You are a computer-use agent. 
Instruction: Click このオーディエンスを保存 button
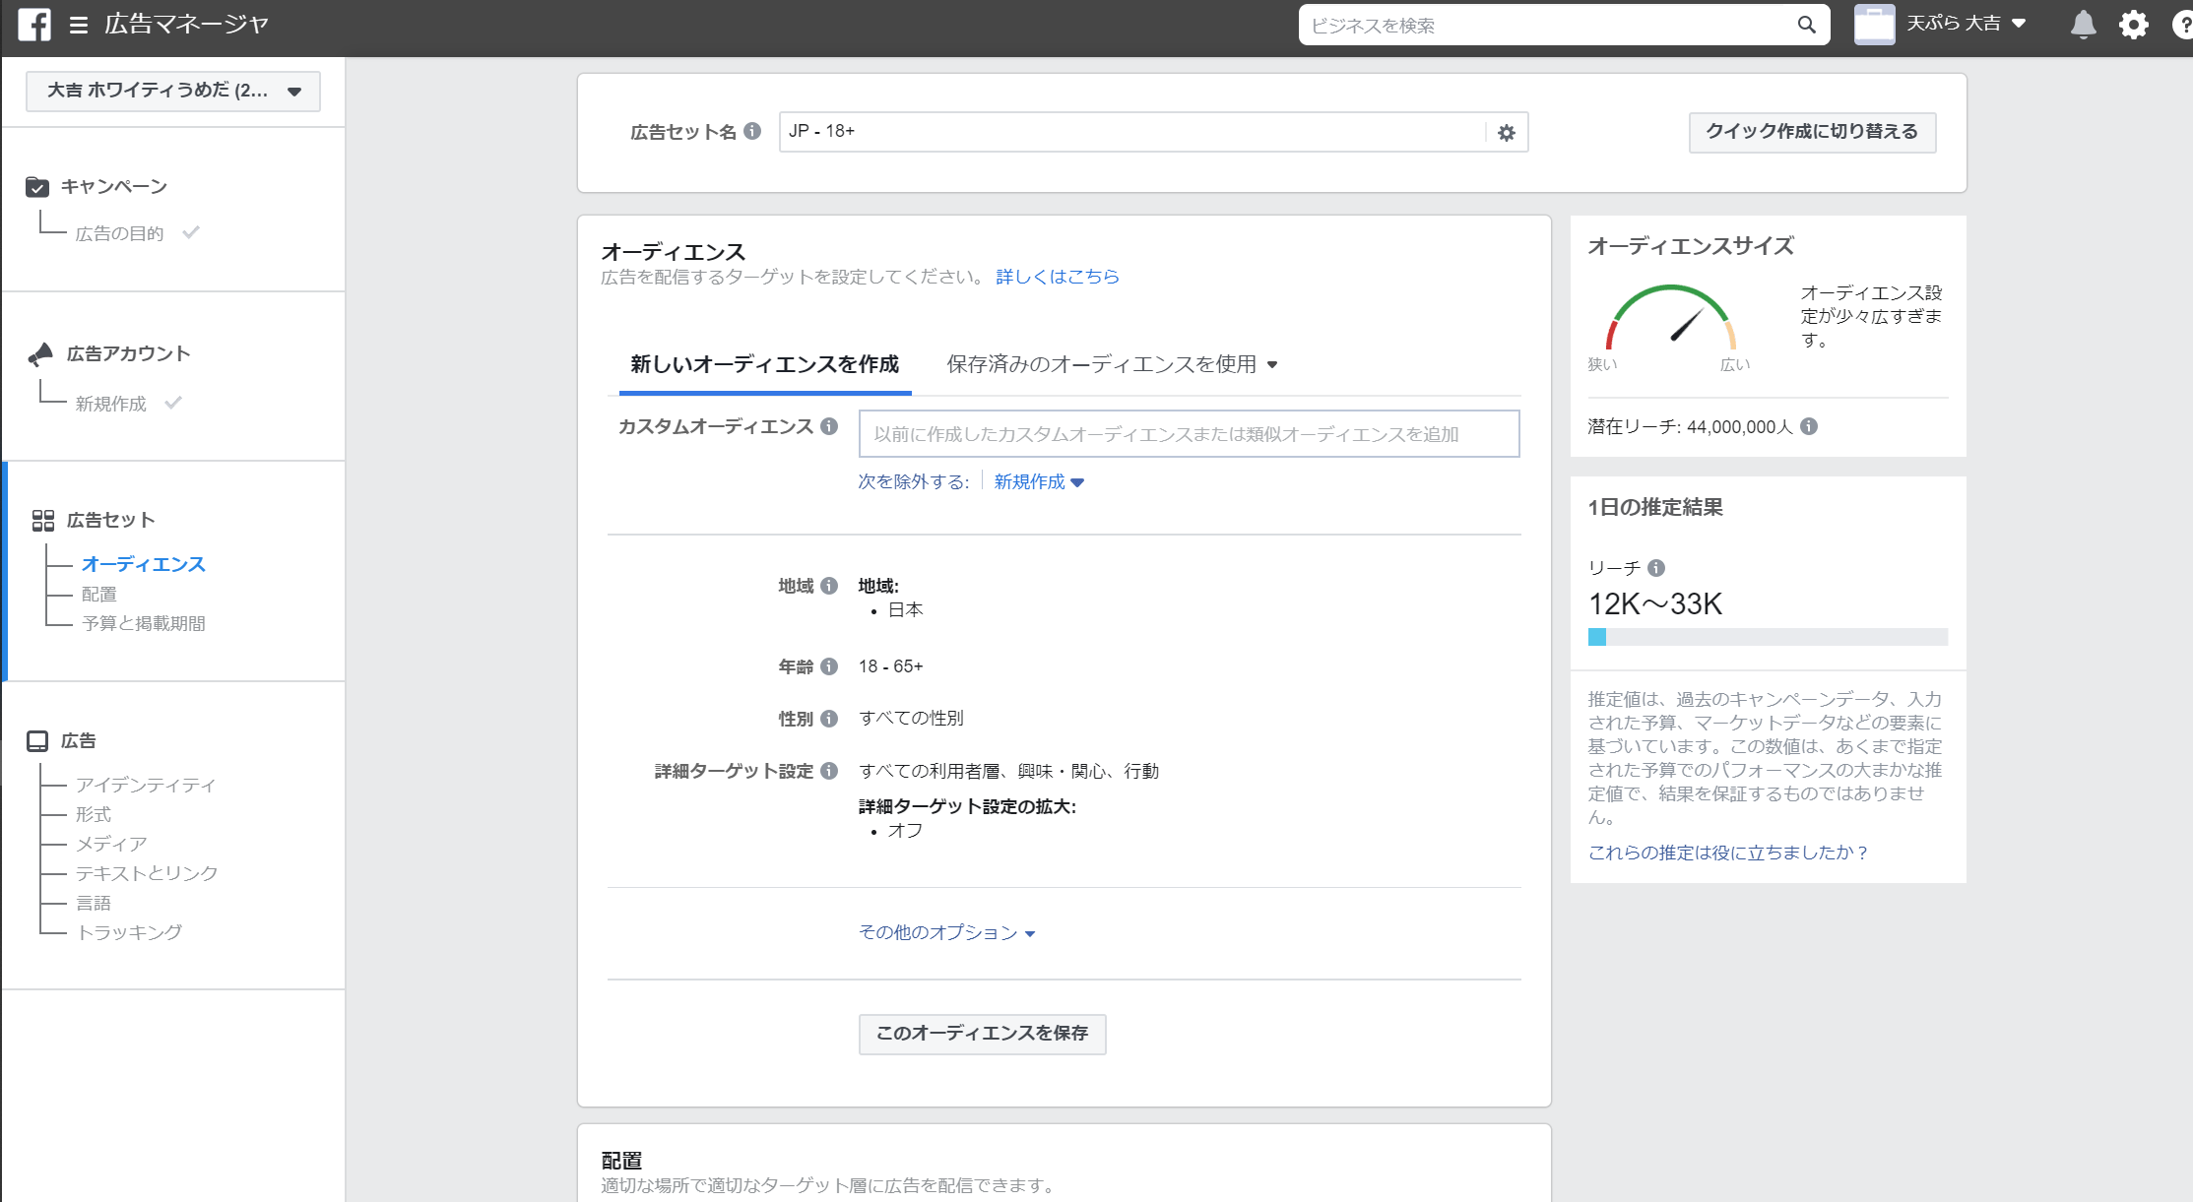click(x=982, y=1034)
